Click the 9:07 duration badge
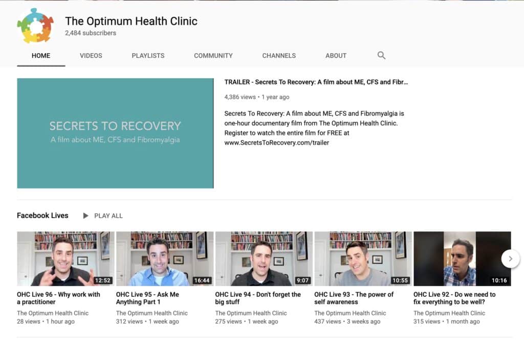 click(x=303, y=281)
